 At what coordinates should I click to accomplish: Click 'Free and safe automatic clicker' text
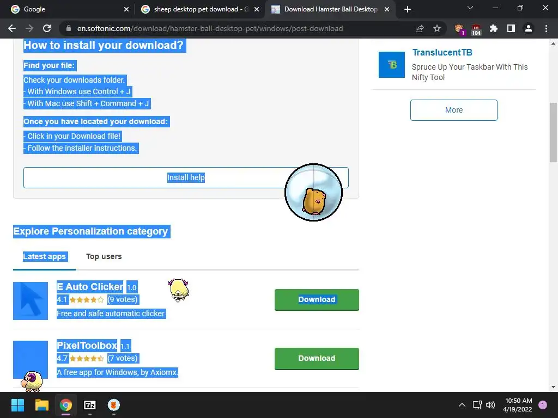click(x=111, y=314)
